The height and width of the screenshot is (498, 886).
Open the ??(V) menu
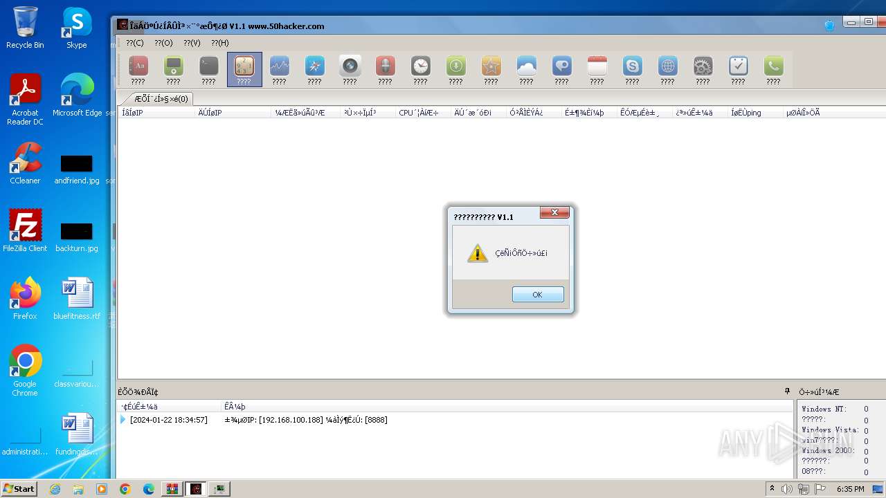[x=192, y=43]
